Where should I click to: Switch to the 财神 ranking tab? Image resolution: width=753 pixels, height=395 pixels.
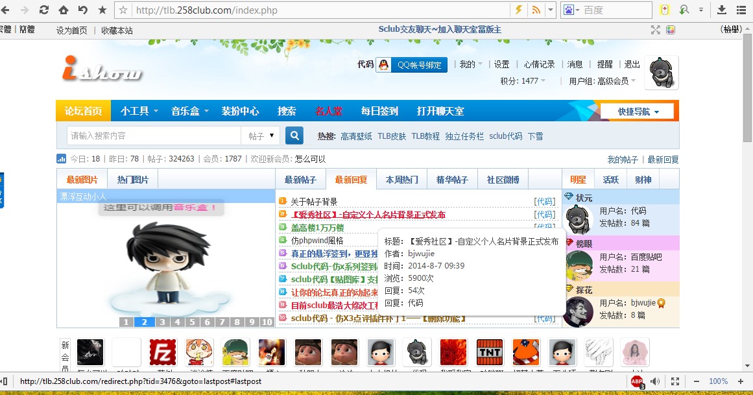(643, 180)
